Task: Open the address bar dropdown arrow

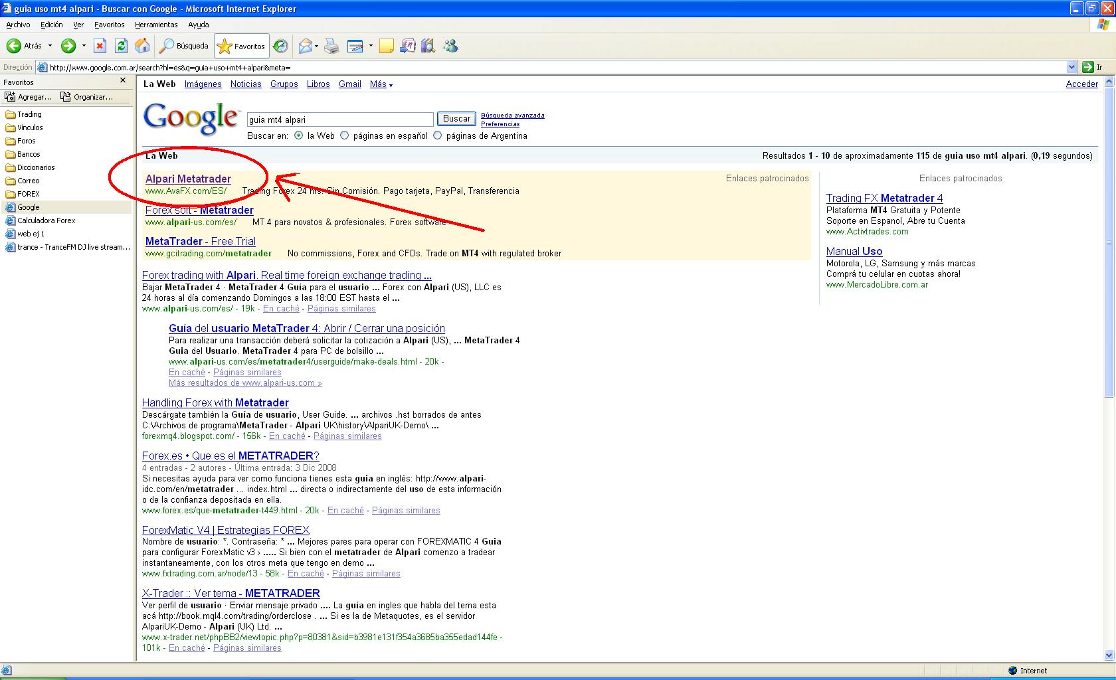Action: click(1071, 67)
